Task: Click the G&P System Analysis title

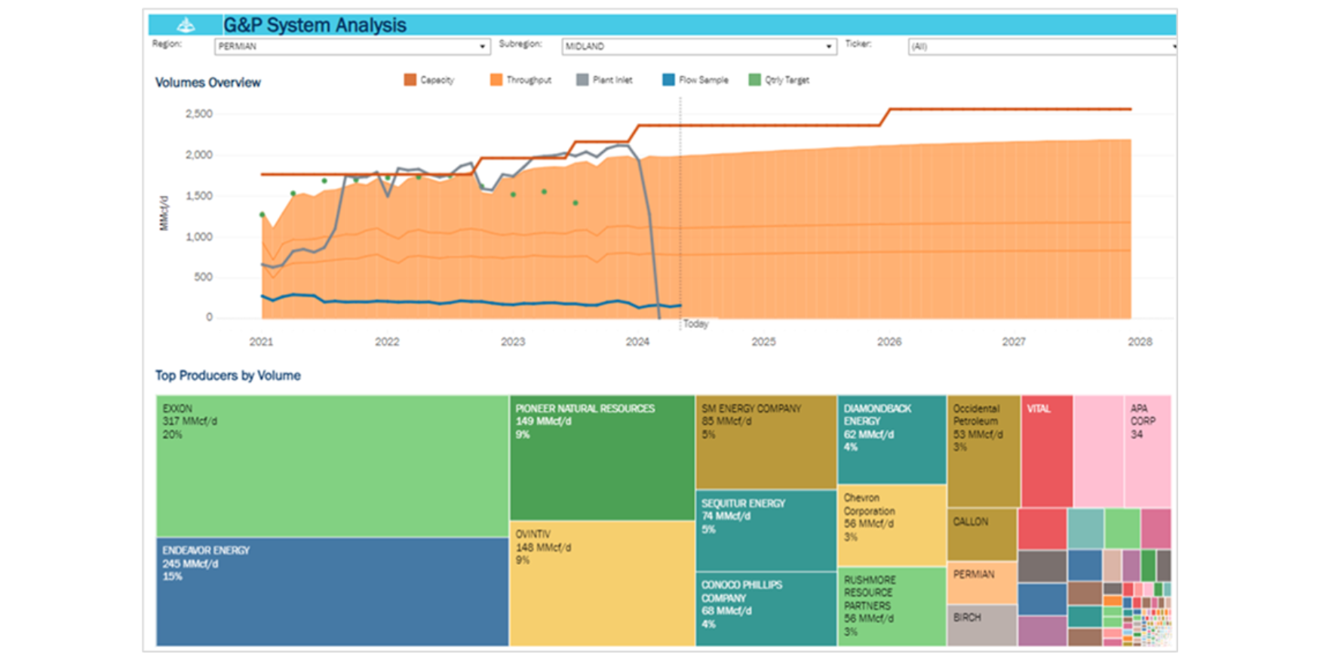Action: pos(315,26)
